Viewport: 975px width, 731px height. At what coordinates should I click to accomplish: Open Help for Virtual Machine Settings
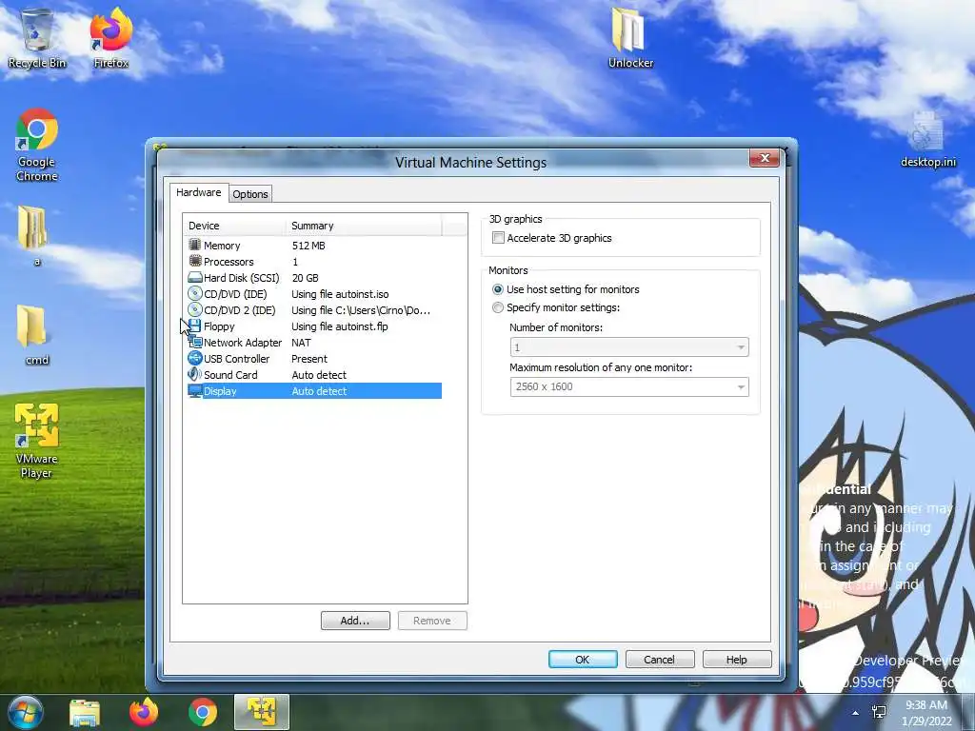pos(737,660)
